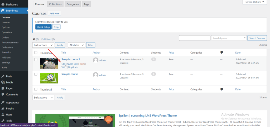Open the All dates dropdown
270x127 pixels.
pyautogui.click(x=76, y=45)
